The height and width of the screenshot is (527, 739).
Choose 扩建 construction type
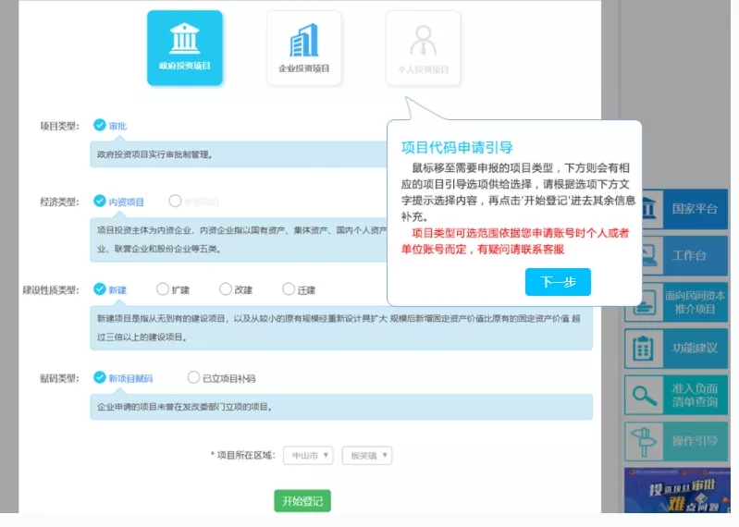coord(173,289)
